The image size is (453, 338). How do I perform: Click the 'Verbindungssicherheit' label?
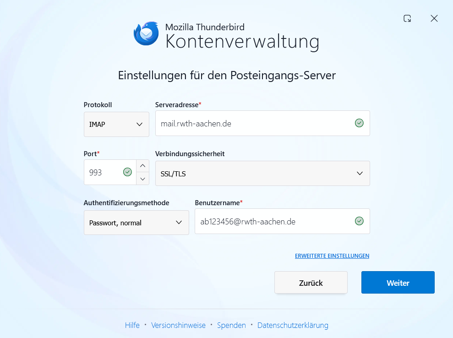tap(190, 154)
